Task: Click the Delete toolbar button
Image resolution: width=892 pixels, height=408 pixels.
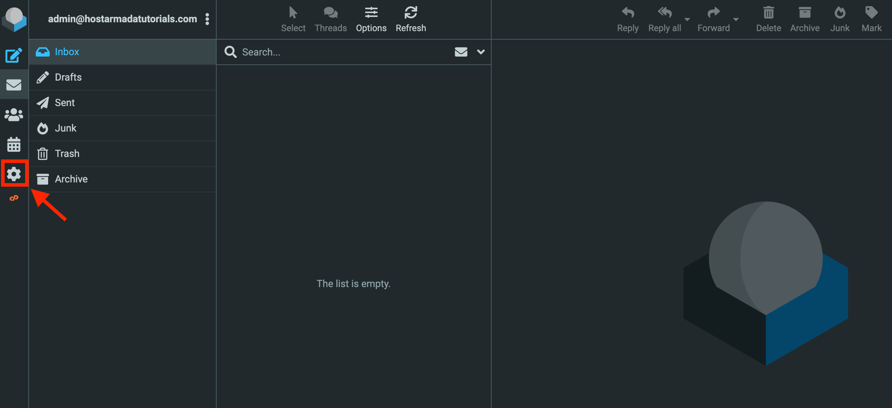Action: (x=768, y=19)
